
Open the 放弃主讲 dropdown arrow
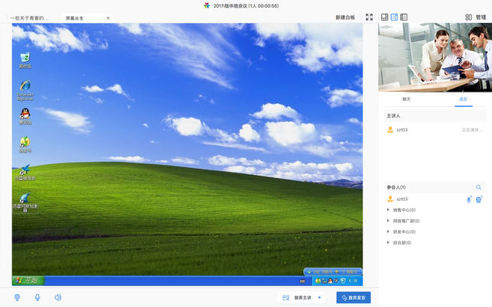[x=319, y=297]
